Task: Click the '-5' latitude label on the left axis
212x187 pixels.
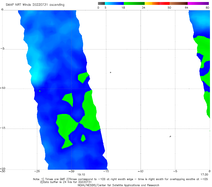Action: coord(2,49)
